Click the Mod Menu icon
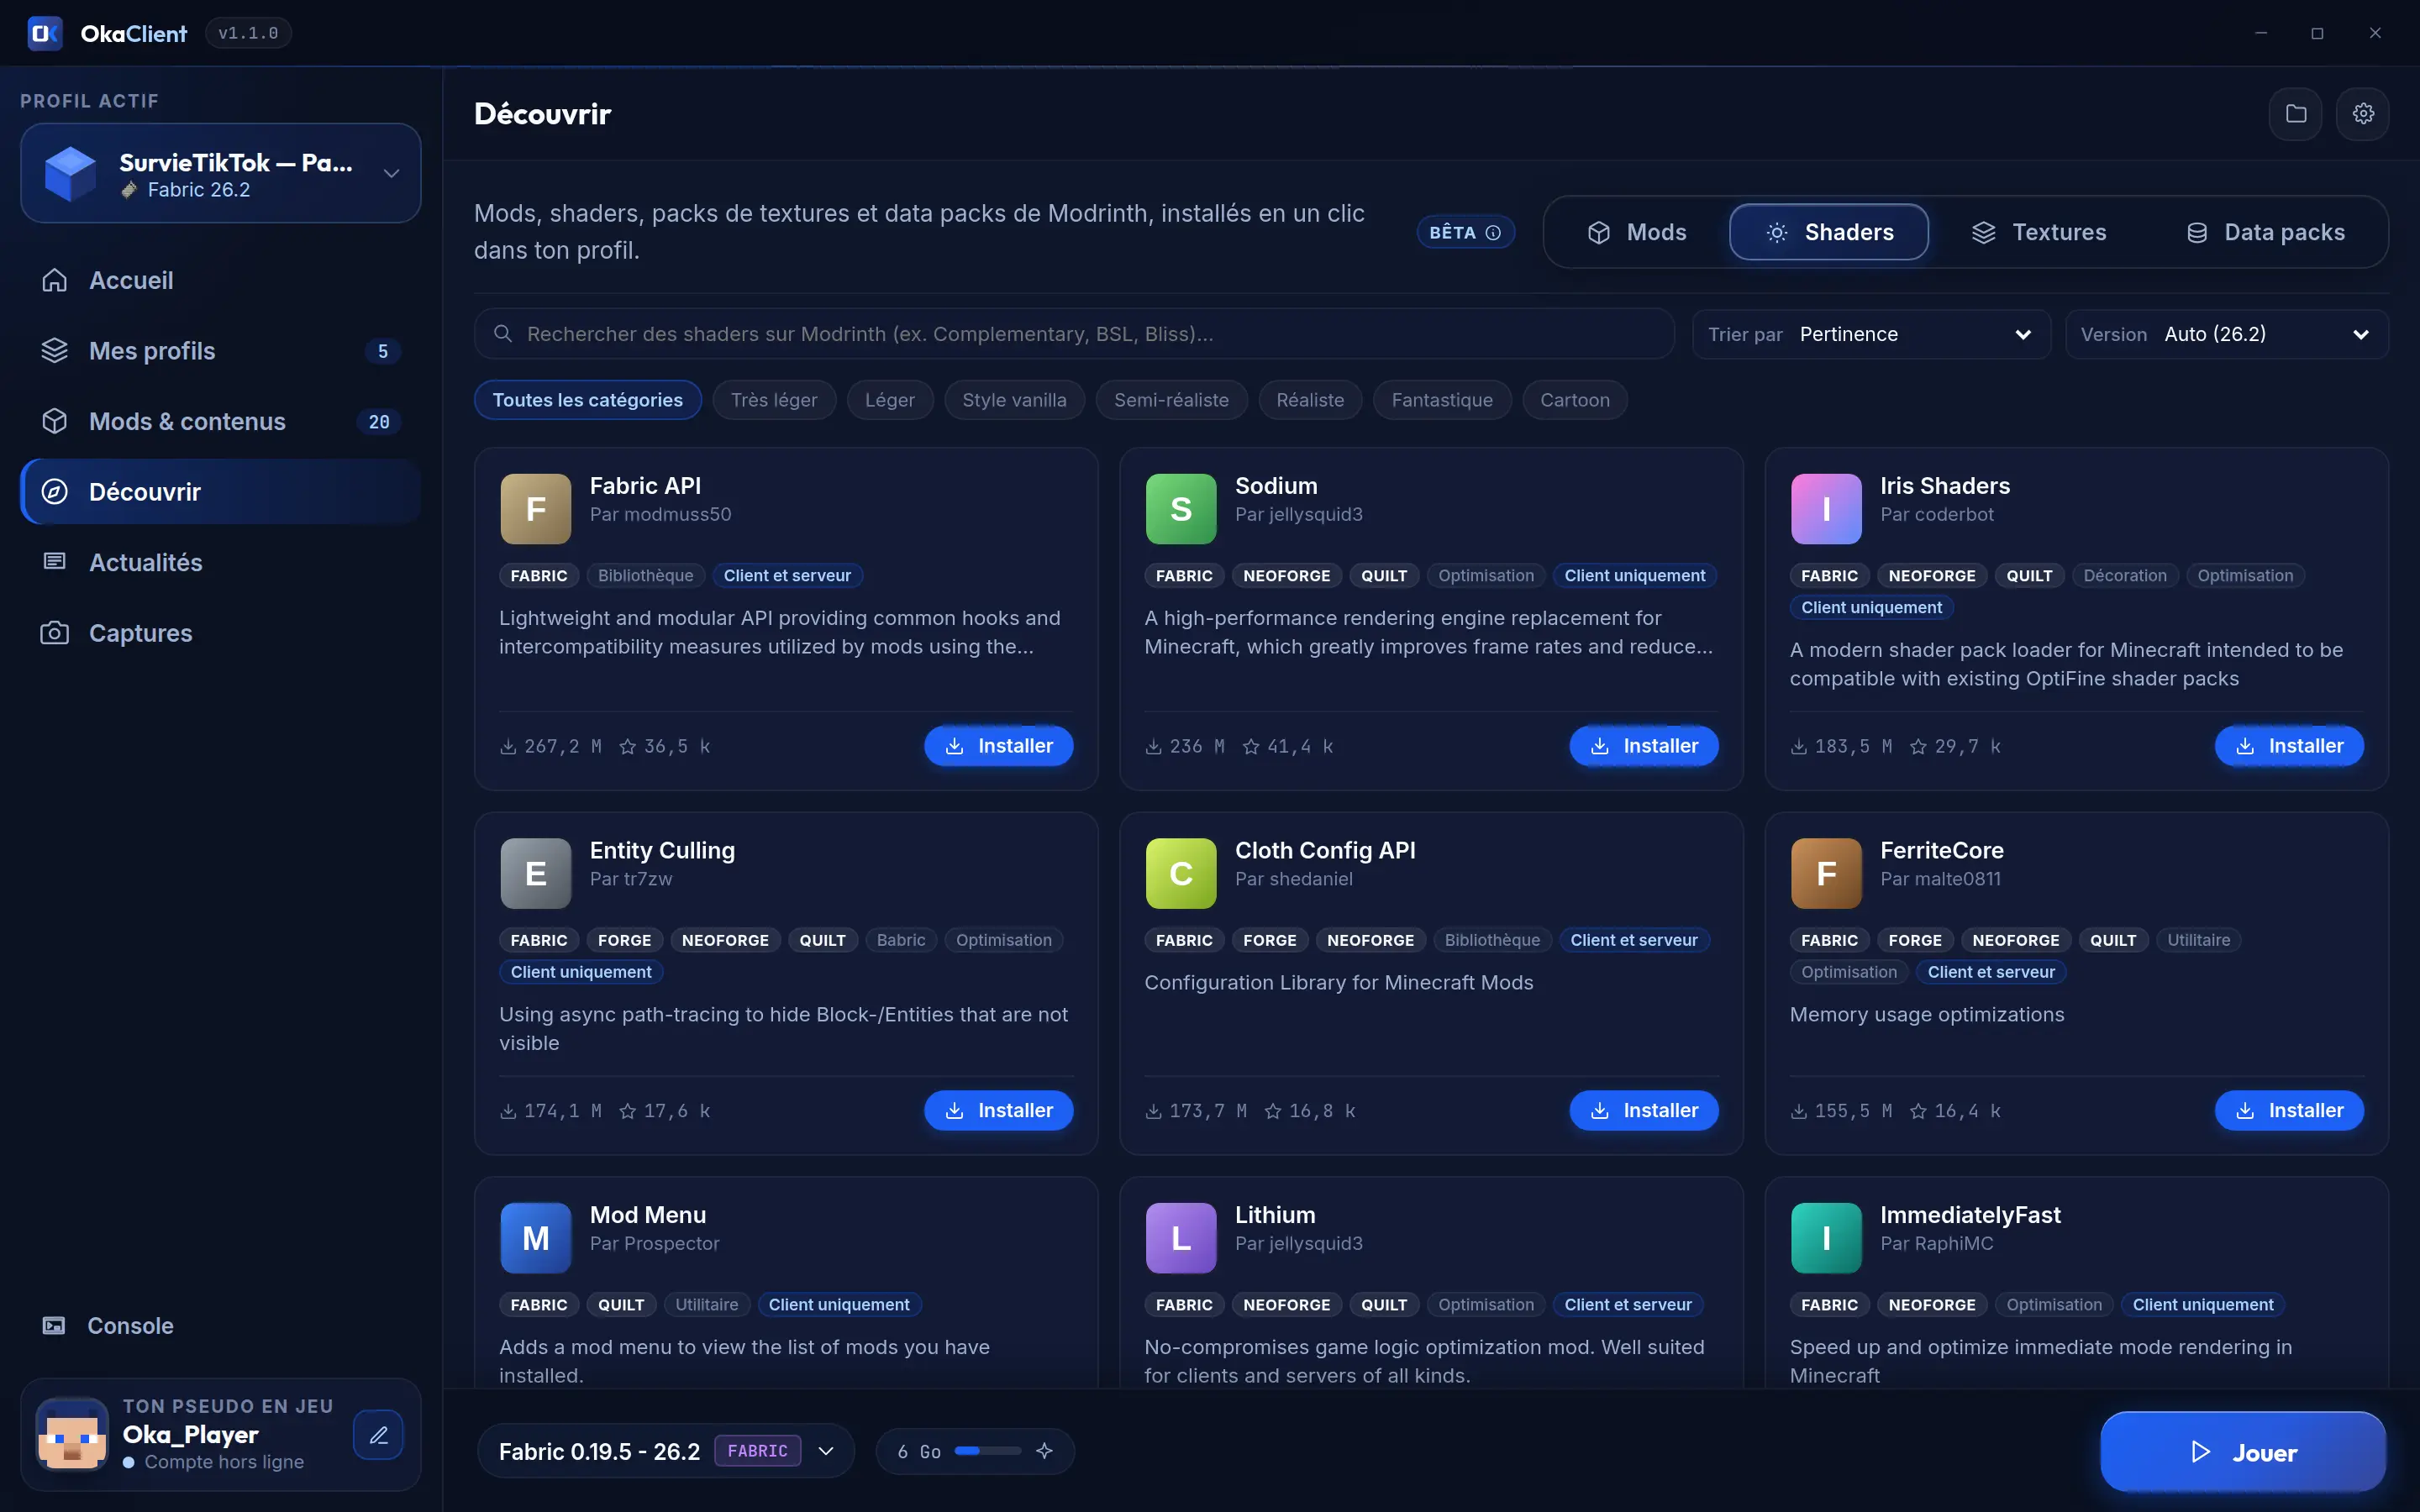This screenshot has width=2420, height=1512. coord(535,1238)
